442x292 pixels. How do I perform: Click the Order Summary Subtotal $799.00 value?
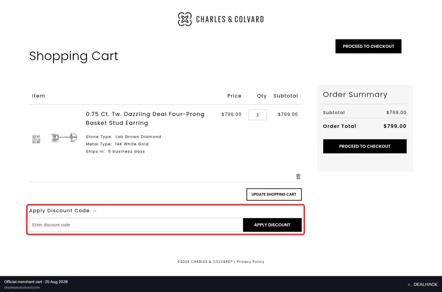click(396, 112)
